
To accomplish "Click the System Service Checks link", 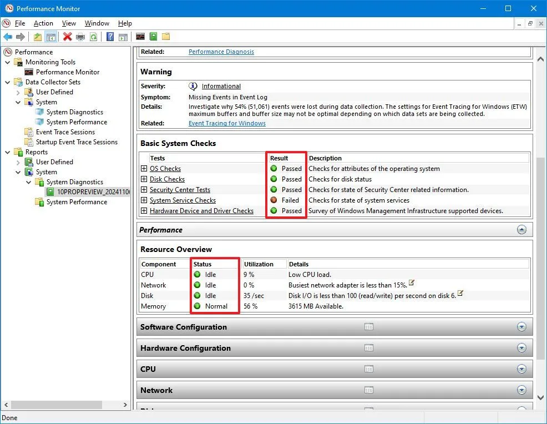I will coord(183,200).
